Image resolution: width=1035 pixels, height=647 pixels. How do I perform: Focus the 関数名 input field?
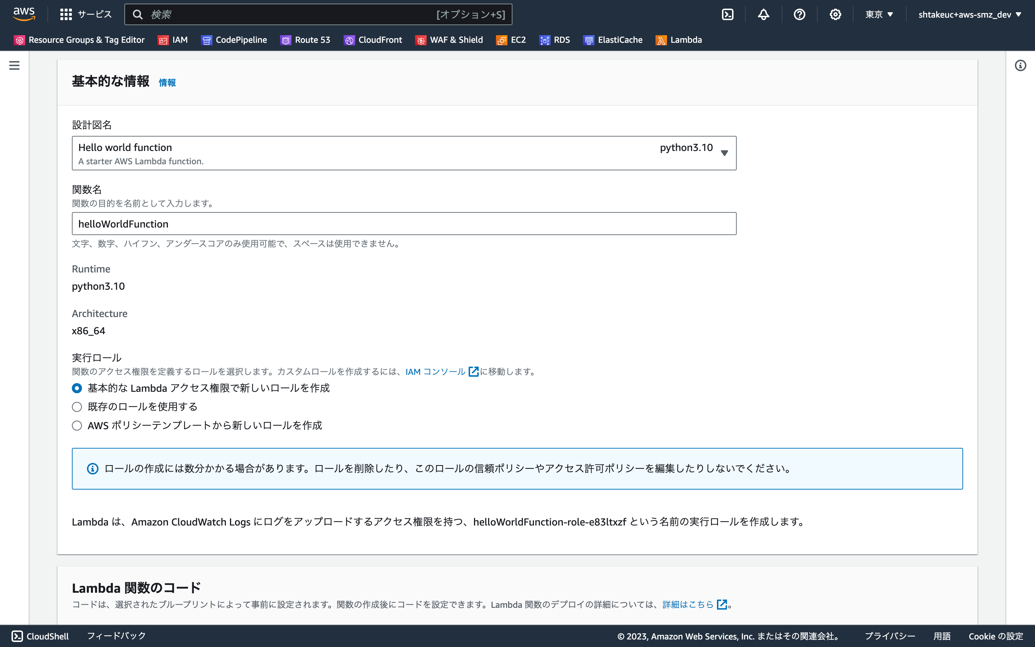click(404, 224)
